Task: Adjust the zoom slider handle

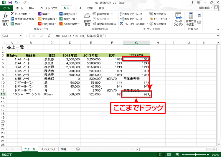Action: coord(195,155)
